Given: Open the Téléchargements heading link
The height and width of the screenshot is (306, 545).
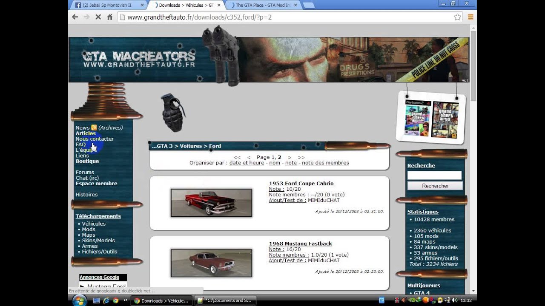Looking at the screenshot, I should [98, 216].
